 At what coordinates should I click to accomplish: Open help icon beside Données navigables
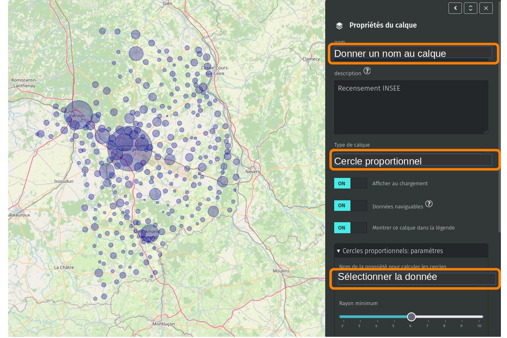[429, 204]
